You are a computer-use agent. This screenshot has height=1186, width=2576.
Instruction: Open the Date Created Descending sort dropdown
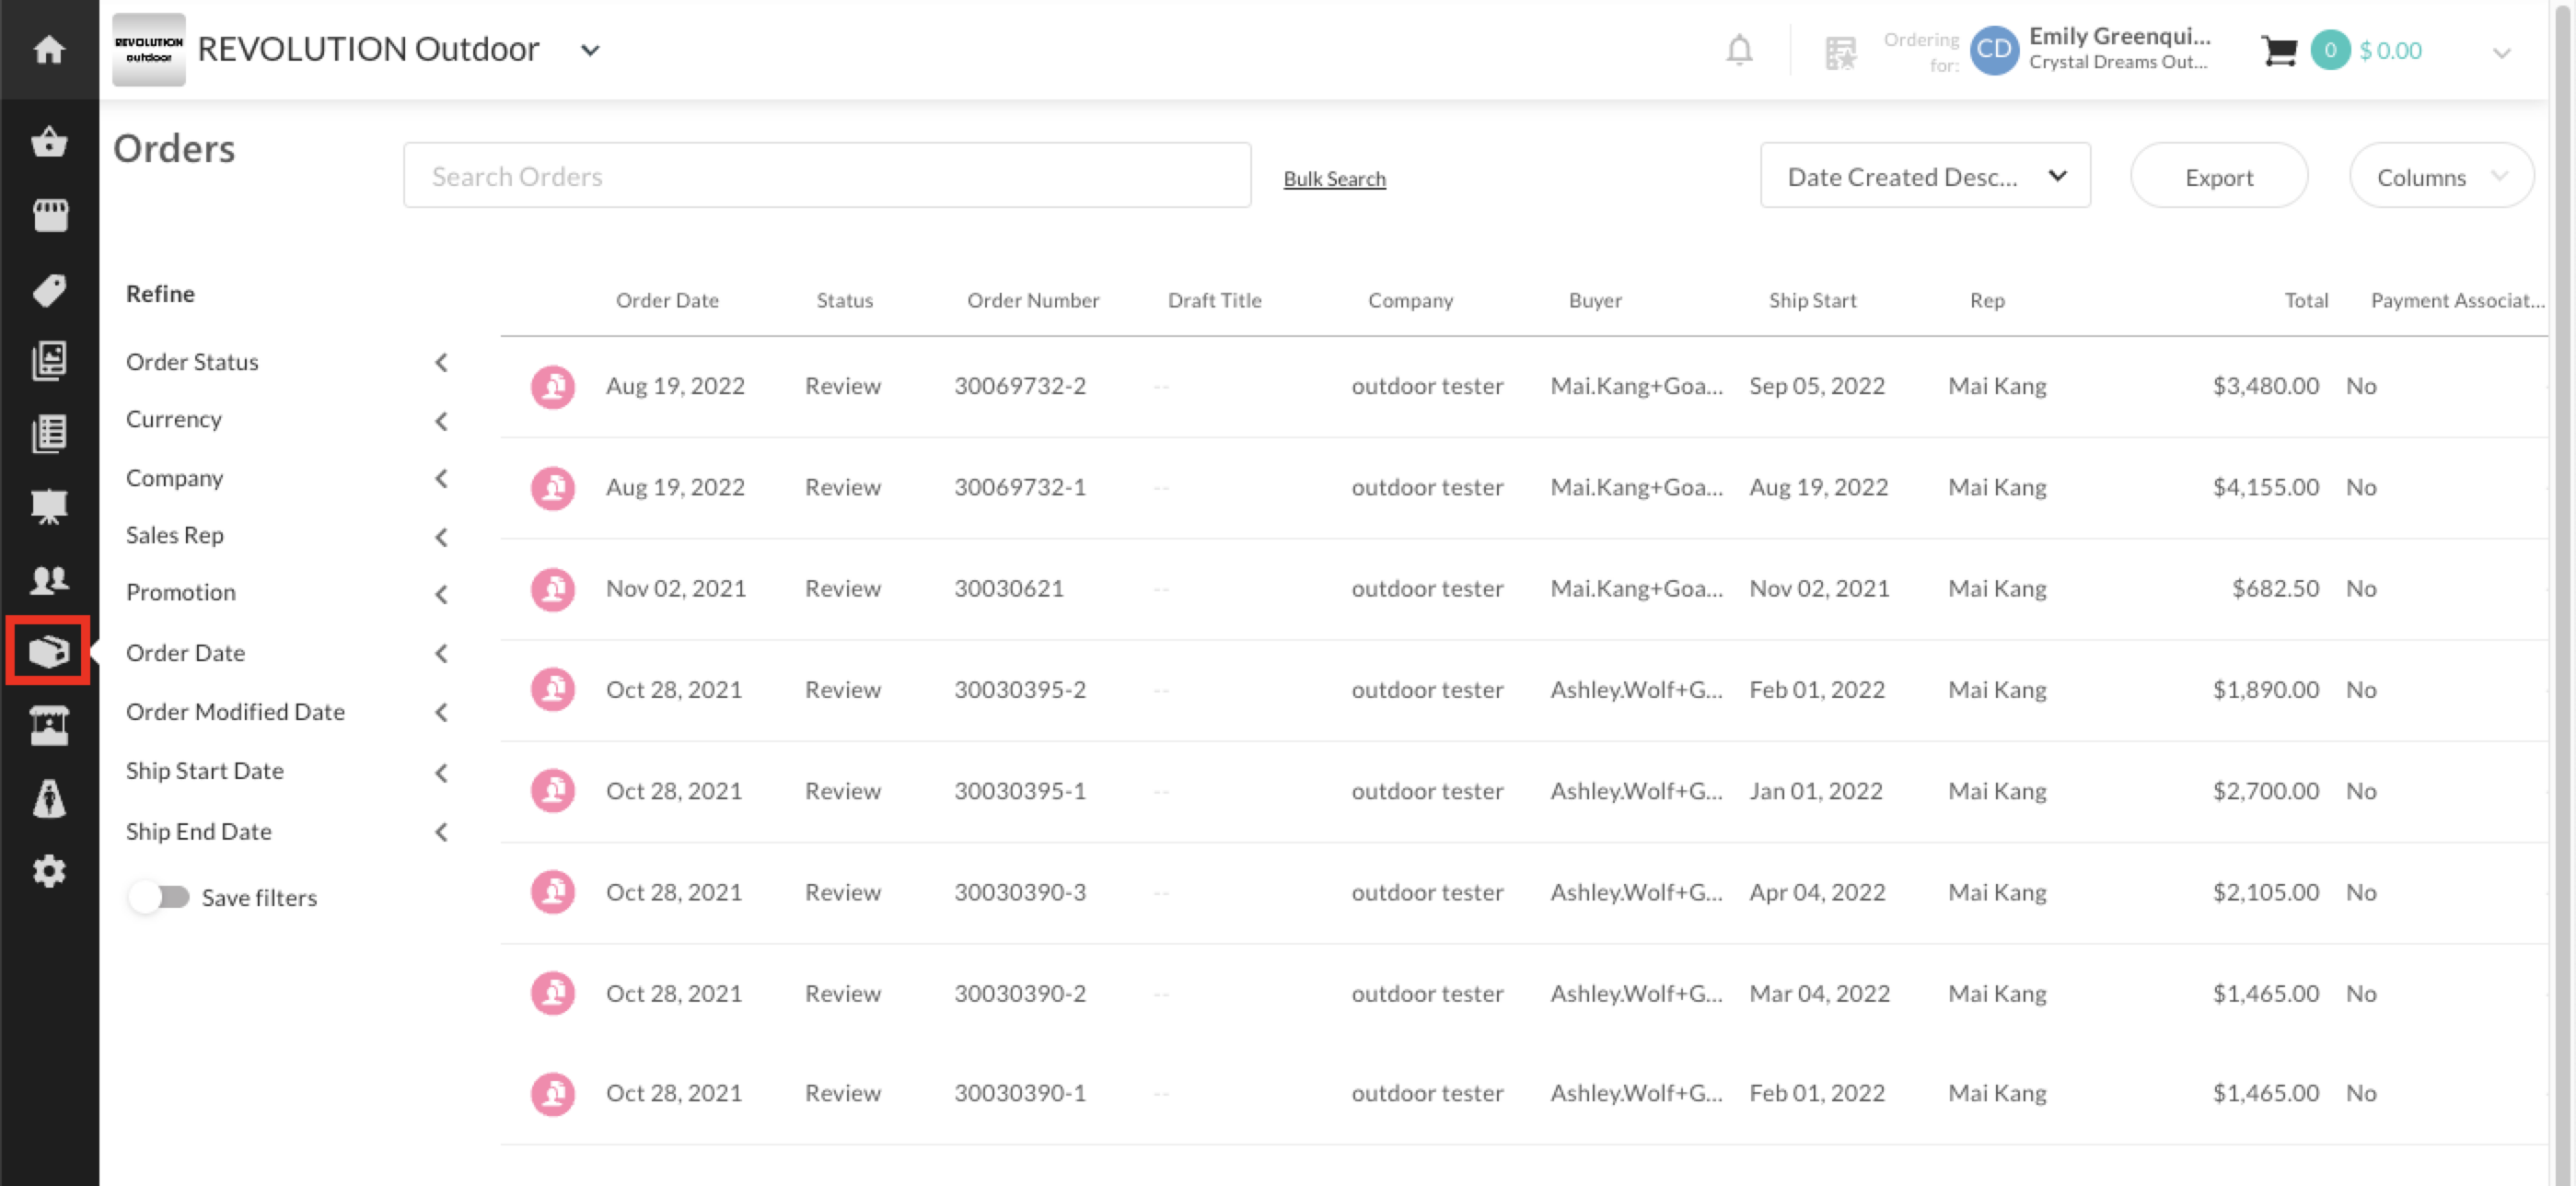tap(1925, 175)
